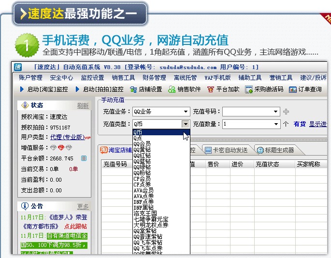The height and width of the screenshot is (258, 331).
Task: Open the 账户管理 menu
Action: [30, 78]
